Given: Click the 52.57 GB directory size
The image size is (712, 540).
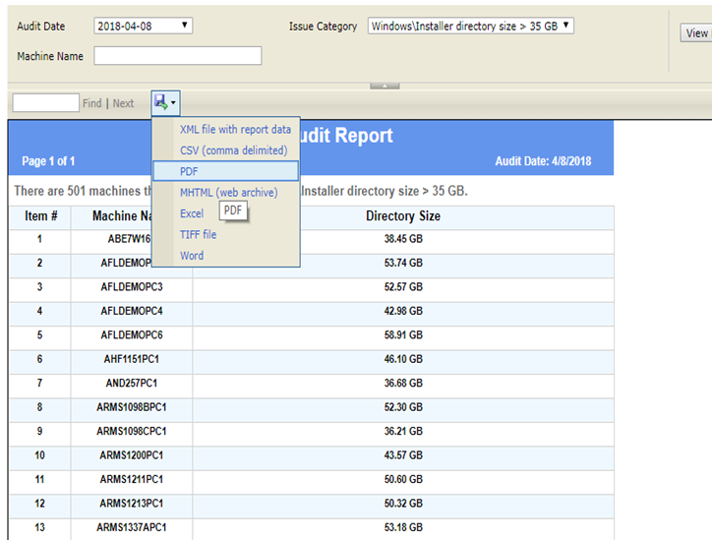Looking at the screenshot, I should pos(403,287).
